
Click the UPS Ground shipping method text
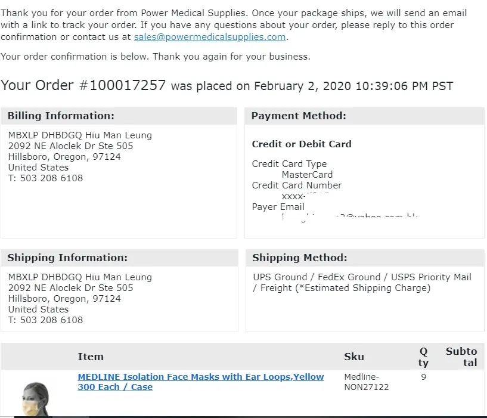(x=278, y=277)
